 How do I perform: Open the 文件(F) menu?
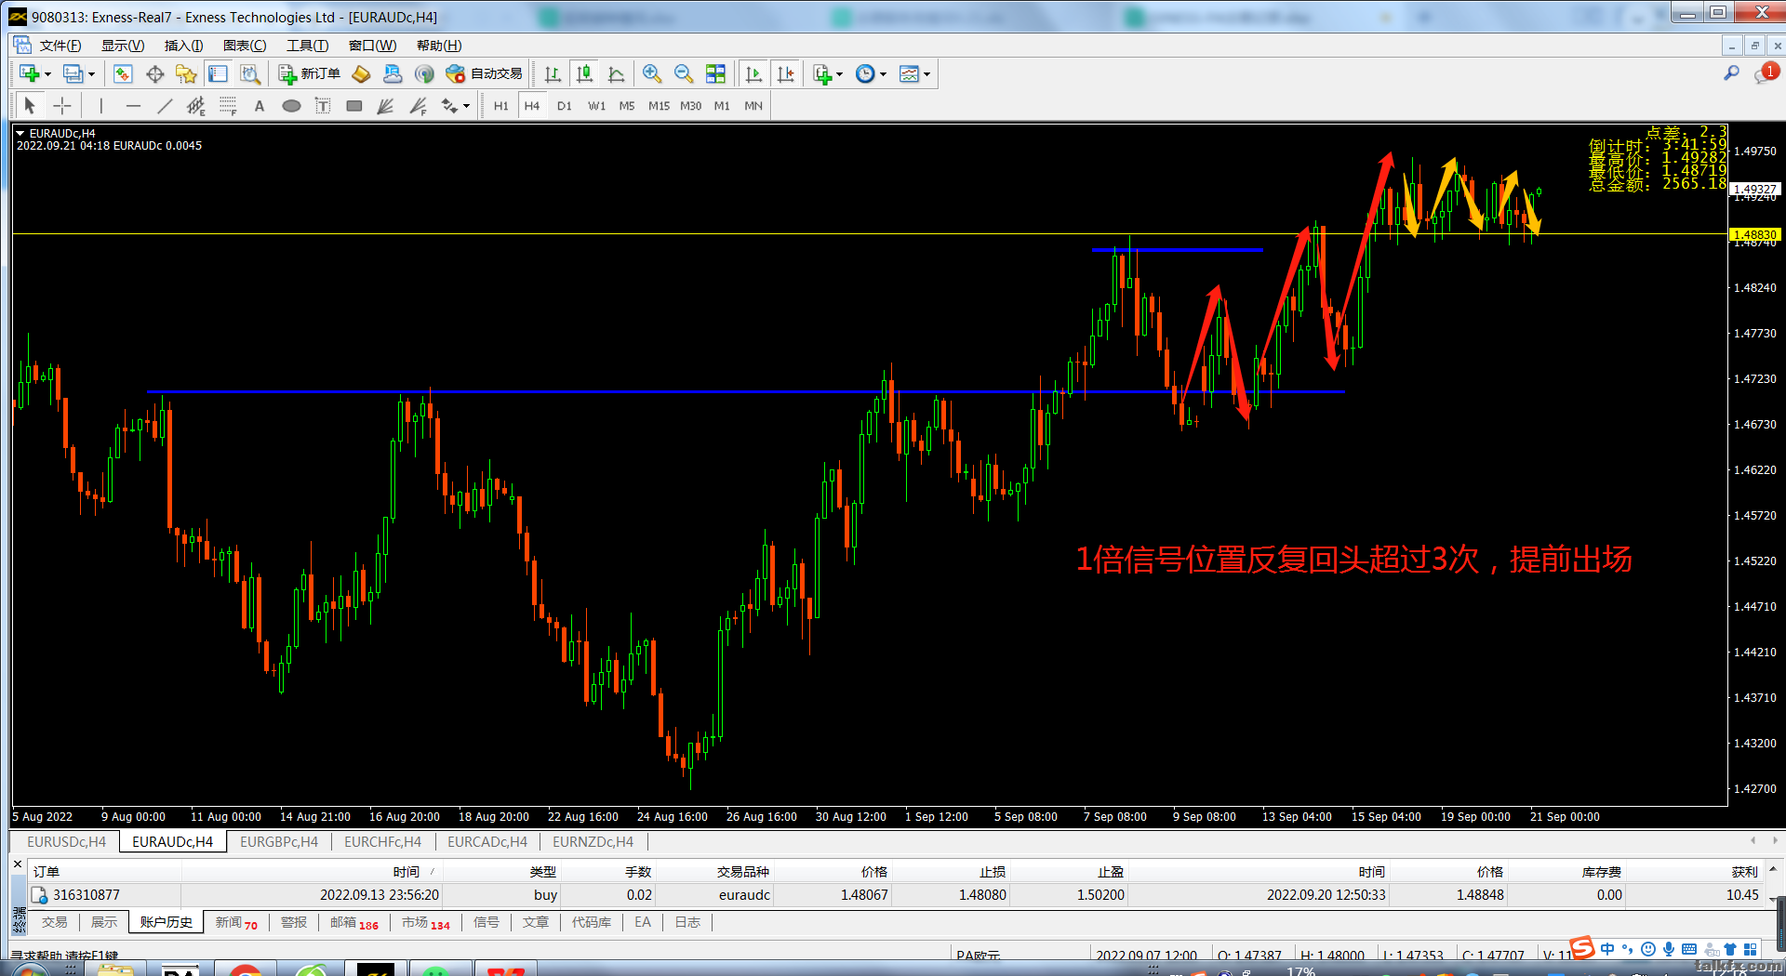(60, 46)
